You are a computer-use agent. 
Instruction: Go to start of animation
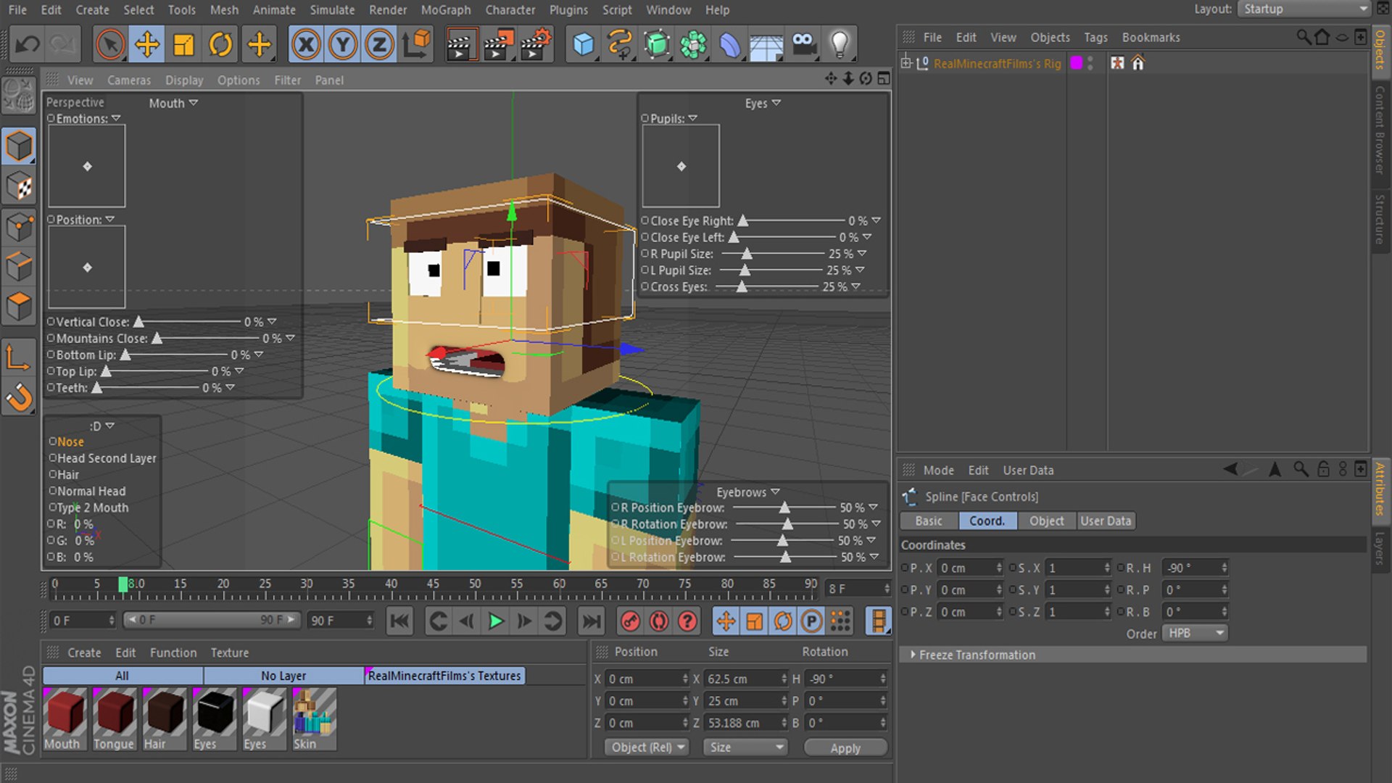(x=399, y=621)
